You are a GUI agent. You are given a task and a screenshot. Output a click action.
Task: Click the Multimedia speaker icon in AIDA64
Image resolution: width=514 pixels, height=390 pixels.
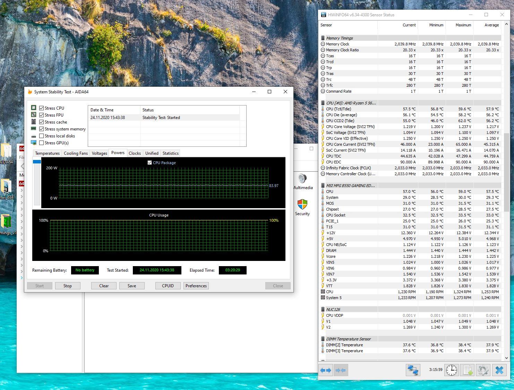click(x=302, y=178)
